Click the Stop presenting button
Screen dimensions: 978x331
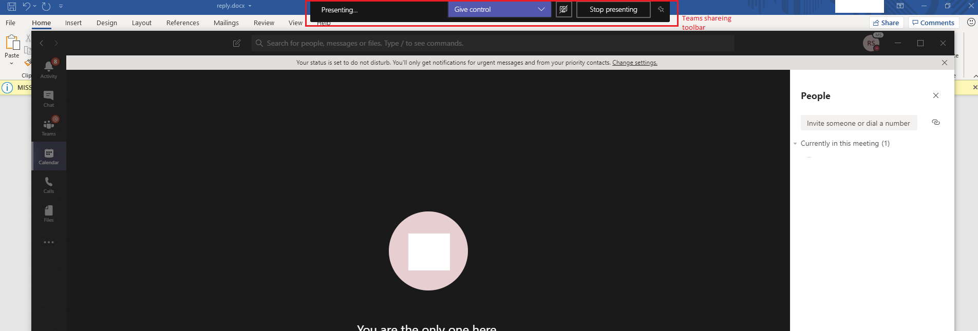coord(613,10)
